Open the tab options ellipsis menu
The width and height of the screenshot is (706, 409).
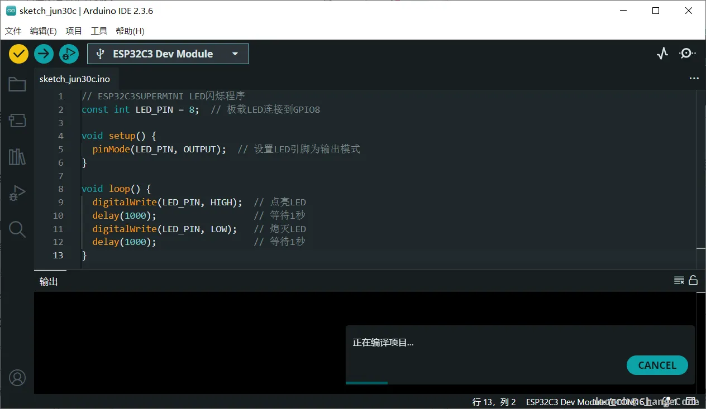[694, 79]
